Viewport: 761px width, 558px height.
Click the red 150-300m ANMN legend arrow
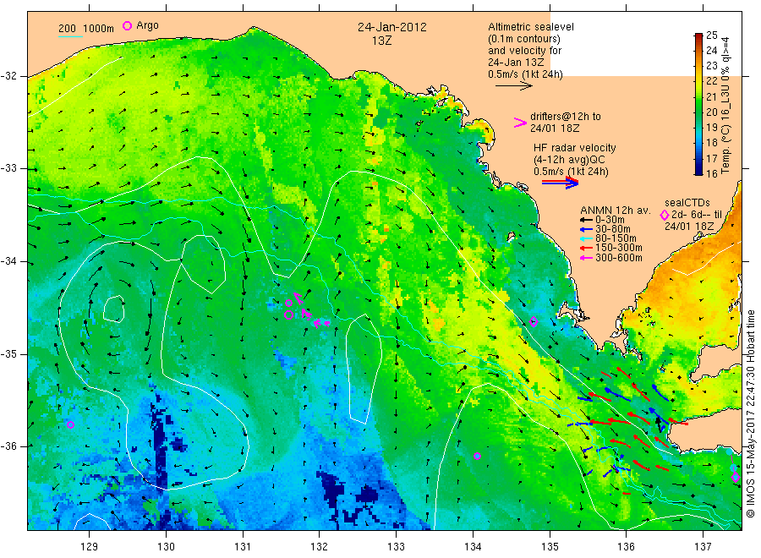click(588, 248)
